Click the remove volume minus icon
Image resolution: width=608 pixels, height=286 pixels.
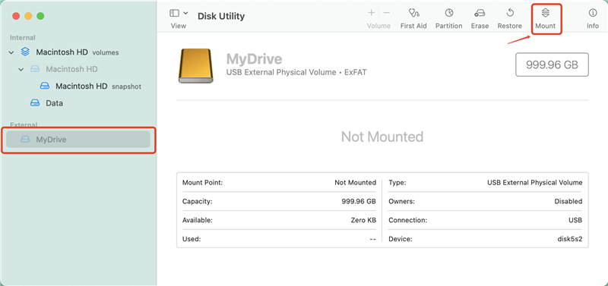[x=386, y=13]
